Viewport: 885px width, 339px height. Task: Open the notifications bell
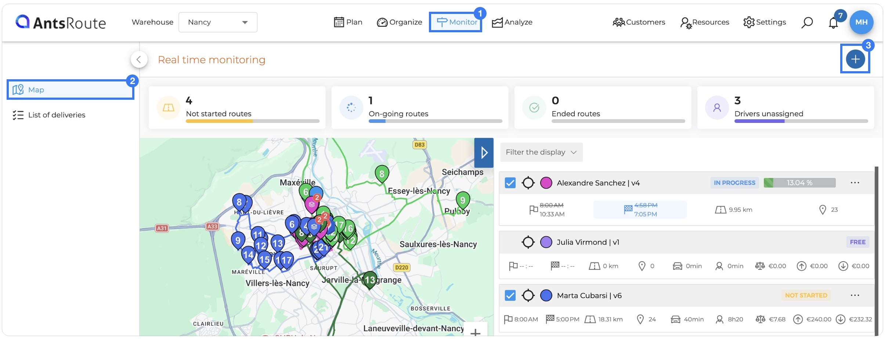click(833, 23)
